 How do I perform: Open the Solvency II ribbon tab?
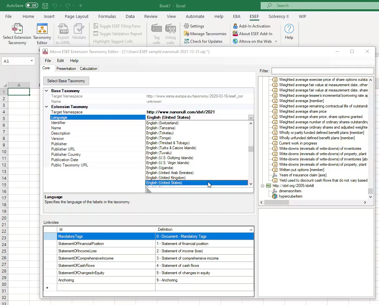coord(279,16)
